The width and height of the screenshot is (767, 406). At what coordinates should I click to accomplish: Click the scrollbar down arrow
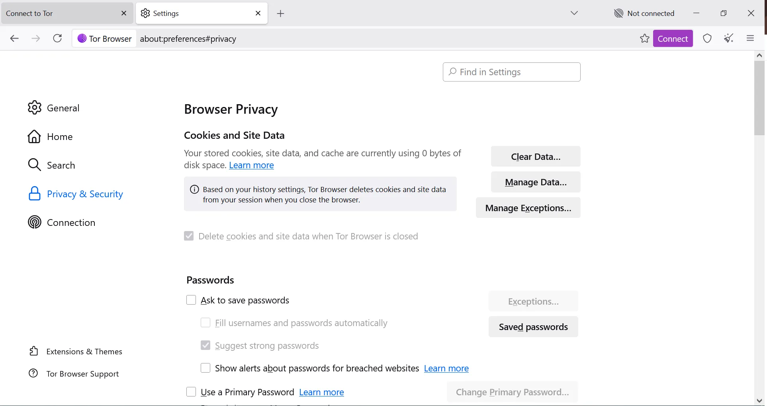coord(759,400)
